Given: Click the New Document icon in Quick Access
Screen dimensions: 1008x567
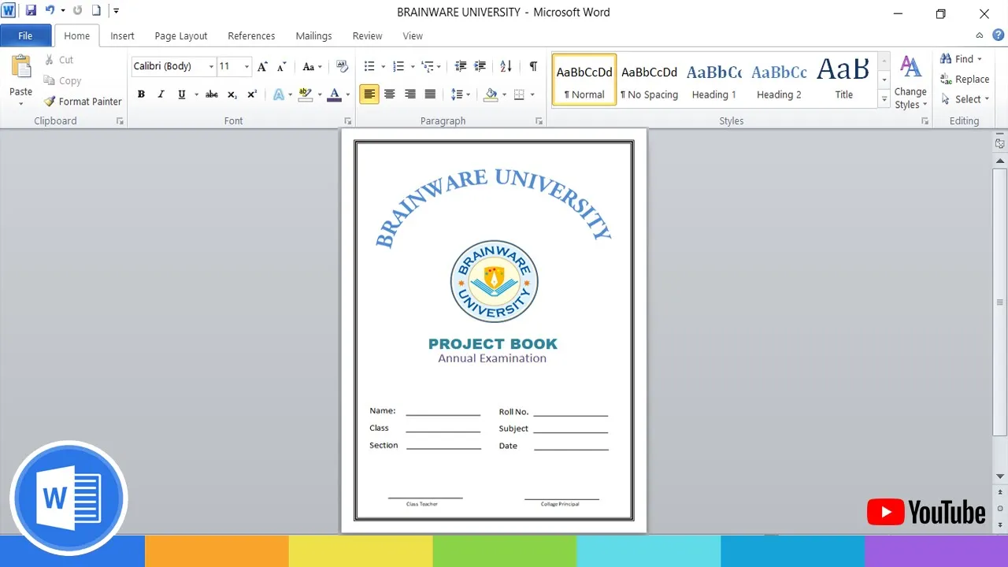Looking at the screenshot, I should coord(96,10).
